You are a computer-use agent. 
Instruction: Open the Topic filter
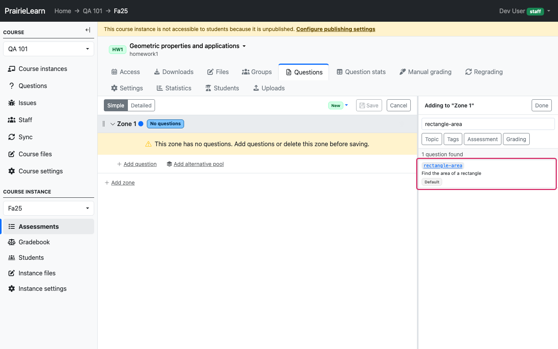click(432, 139)
